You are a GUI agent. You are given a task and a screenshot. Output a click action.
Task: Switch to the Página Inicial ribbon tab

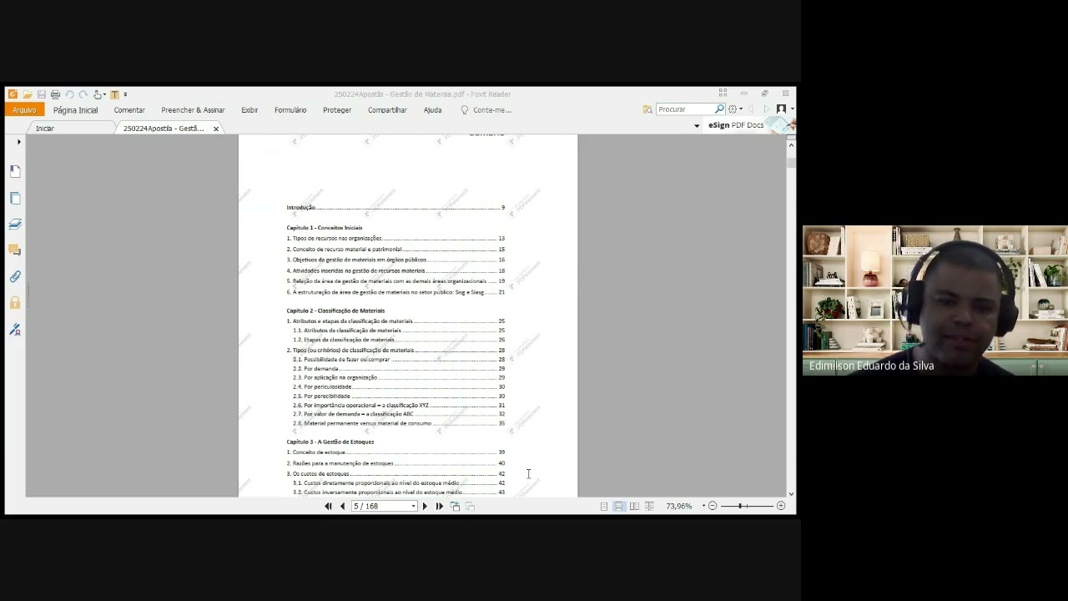[75, 110]
